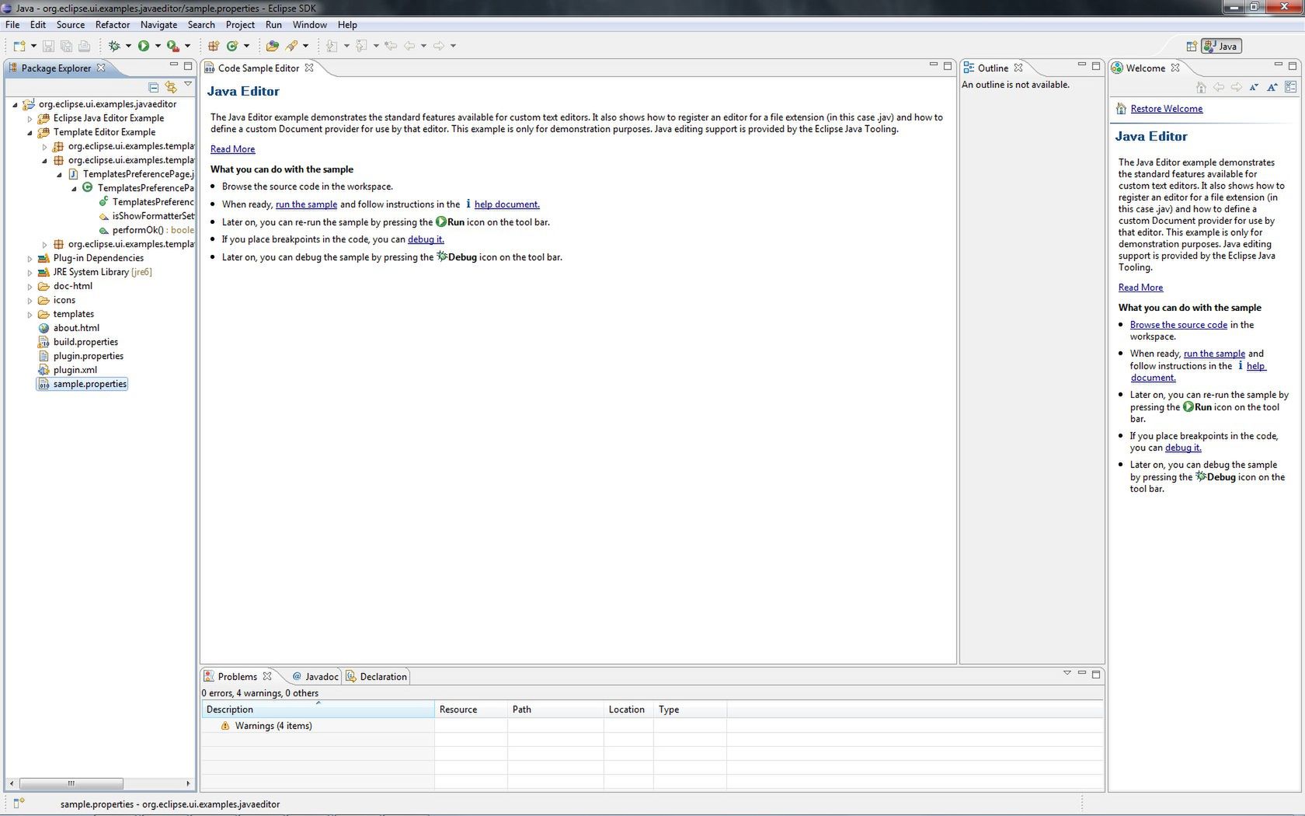Screen dimensions: 1305x816
Task: Close the Package Explorer tab
Action: coord(101,68)
